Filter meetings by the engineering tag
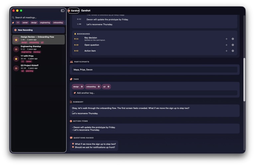This screenshot has width=255, height=166. pos(45,23)
